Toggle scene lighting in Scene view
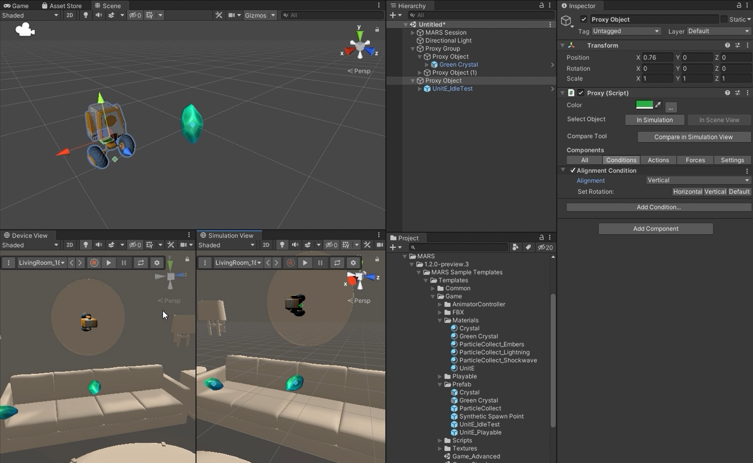Viewport: 753px width, 463px height. tap(86, 15)
